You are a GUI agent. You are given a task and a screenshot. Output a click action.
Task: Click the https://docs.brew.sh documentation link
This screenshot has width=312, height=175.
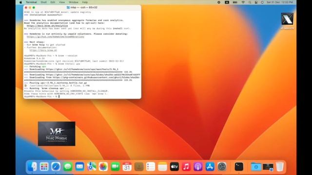(43, 50)
